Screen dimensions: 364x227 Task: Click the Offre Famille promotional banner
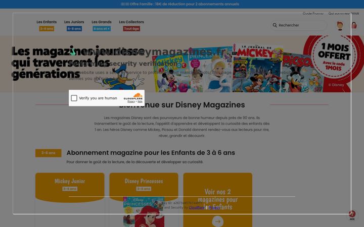(182, 4)
